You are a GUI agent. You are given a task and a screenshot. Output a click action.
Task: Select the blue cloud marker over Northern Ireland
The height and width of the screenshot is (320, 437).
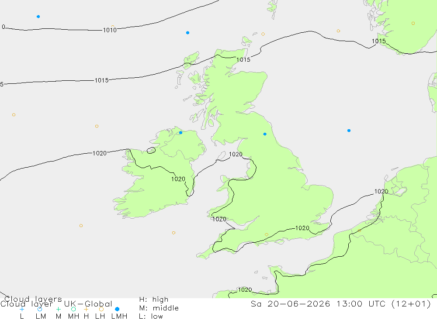pyautogui.click(x=180, y=133)
